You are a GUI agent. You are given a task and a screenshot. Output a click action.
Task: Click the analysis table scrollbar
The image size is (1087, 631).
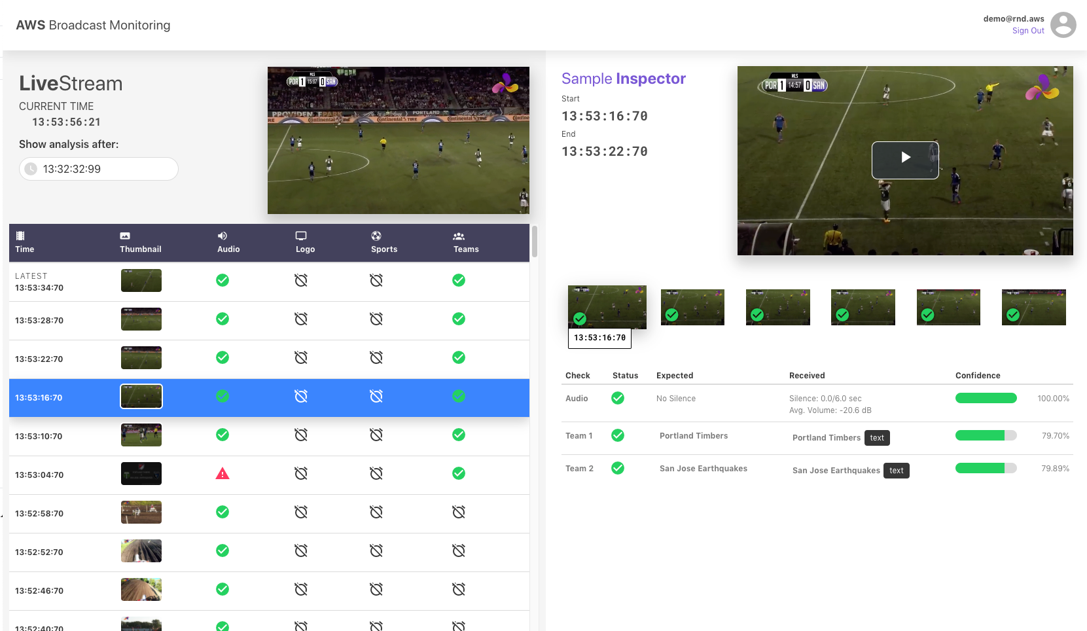[x=535, y=242]
